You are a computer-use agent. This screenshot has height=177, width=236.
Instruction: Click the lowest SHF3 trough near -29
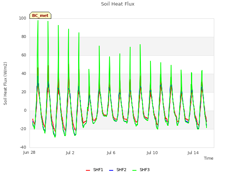pos(55,137)
